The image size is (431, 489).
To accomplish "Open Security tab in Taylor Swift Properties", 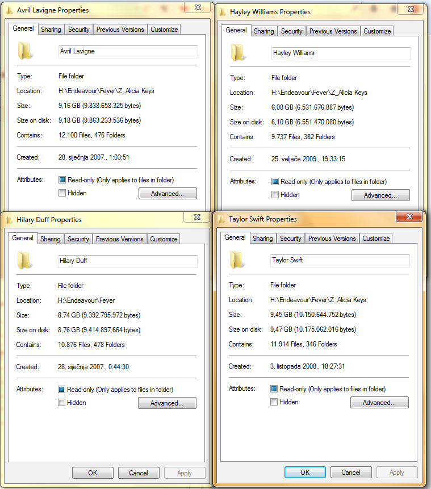I will [290, 239].
